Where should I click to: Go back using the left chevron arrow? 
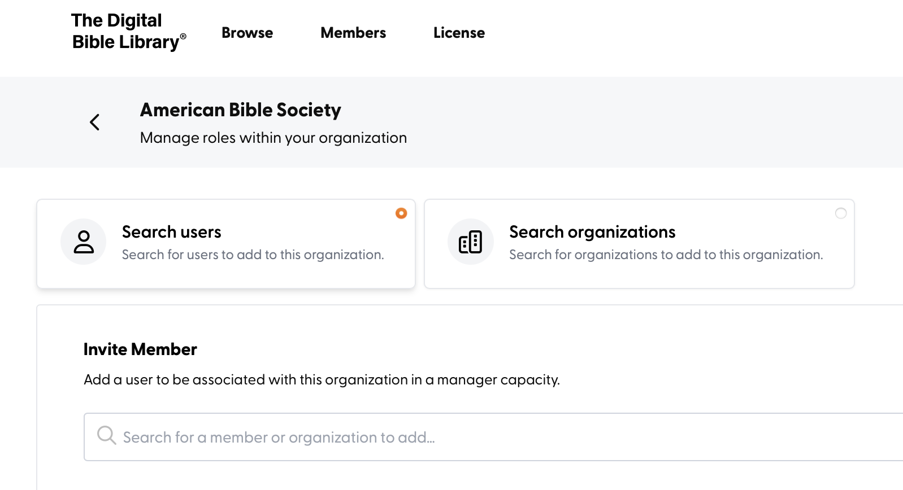coord(95,122)
